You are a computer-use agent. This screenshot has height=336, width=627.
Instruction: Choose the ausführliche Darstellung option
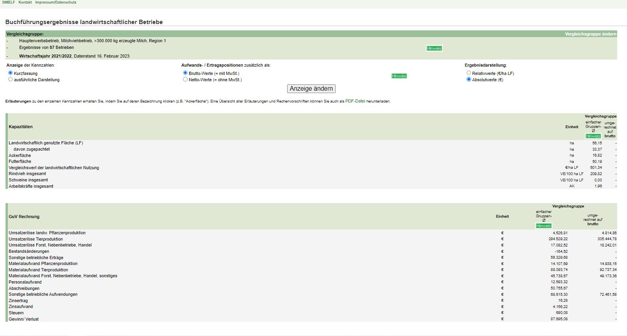pos(11,79)
